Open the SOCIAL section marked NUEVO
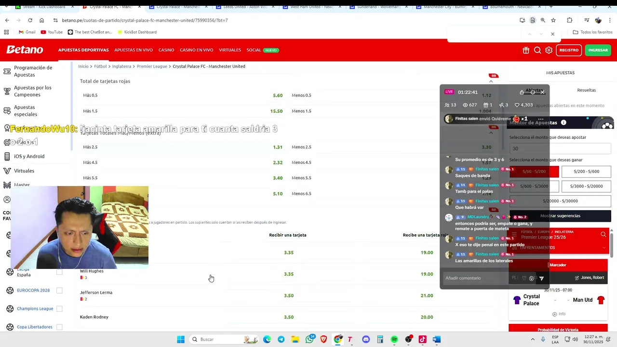 click(x=263, y=50)
